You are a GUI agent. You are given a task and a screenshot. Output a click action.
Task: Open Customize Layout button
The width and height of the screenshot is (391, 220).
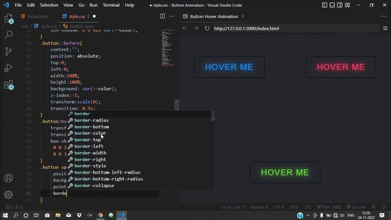[348, 5]
